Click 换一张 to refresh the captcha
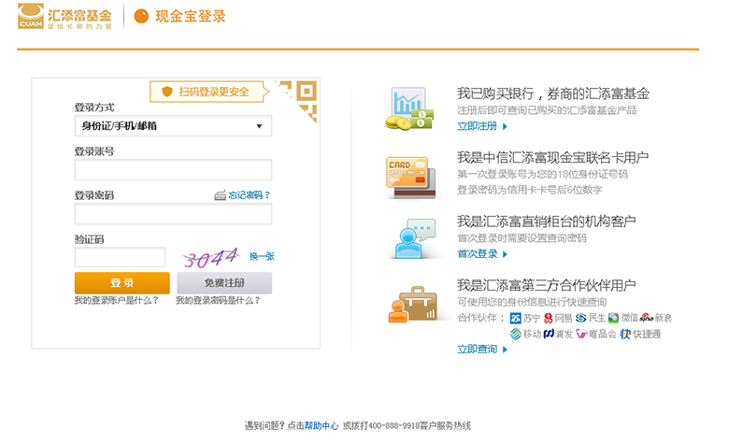Screen dimensions: 729x444 coord(262,256)
